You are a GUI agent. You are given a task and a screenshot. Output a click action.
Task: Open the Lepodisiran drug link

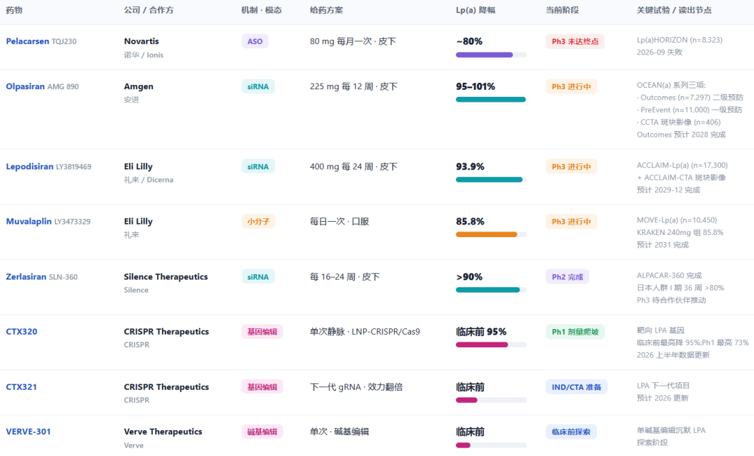tap(29, 167)
